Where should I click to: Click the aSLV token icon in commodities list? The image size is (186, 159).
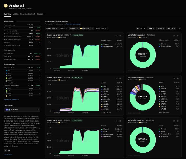(7, 91)
